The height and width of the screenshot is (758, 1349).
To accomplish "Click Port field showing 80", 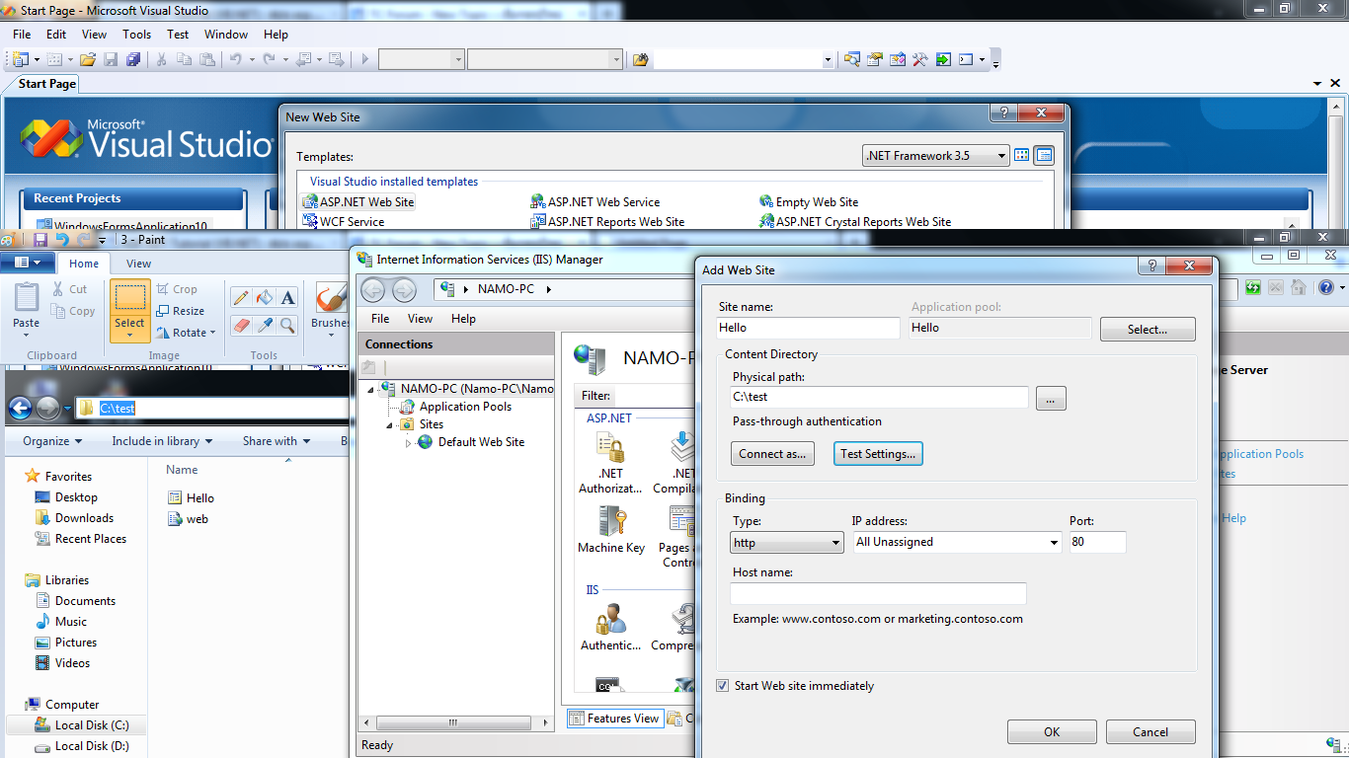I will [x=1097, y=542].
